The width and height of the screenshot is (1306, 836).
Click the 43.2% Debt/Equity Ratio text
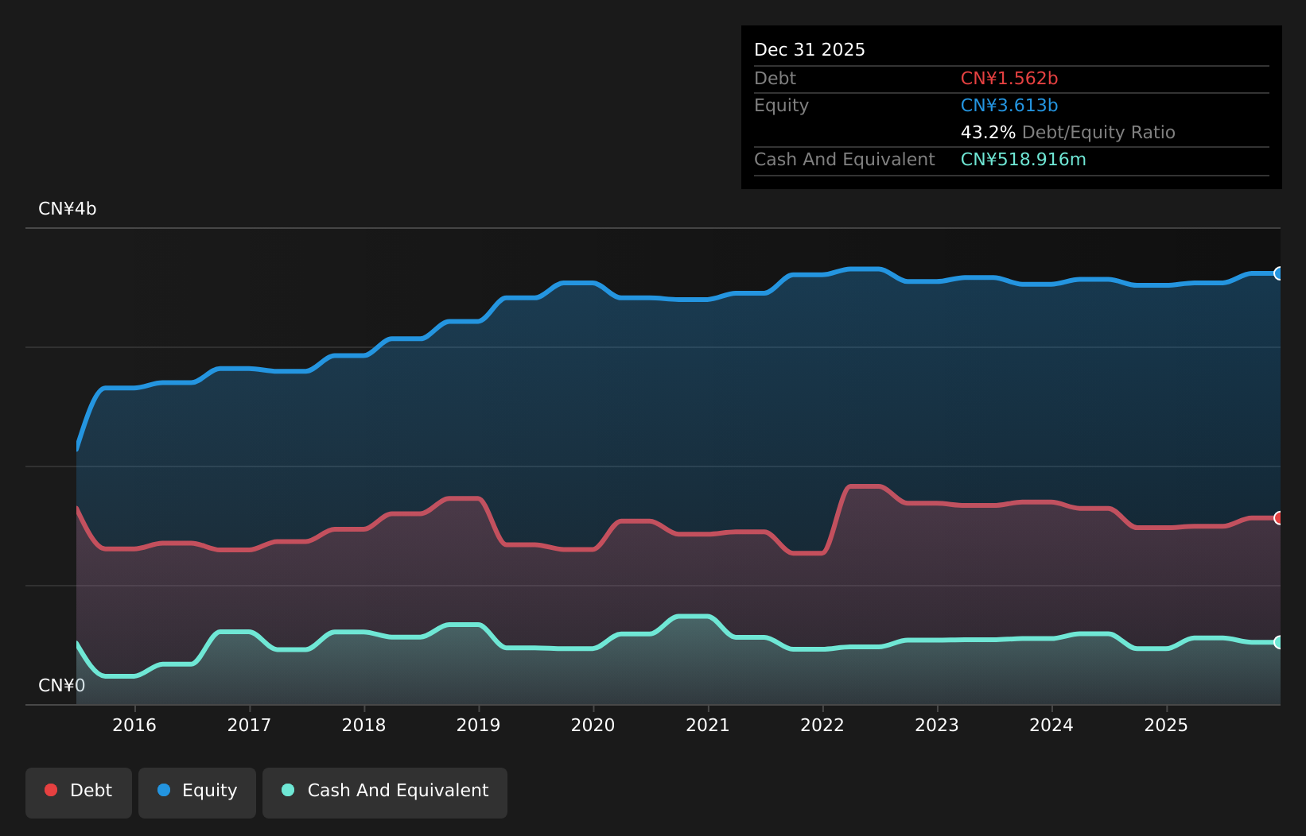1068,133
